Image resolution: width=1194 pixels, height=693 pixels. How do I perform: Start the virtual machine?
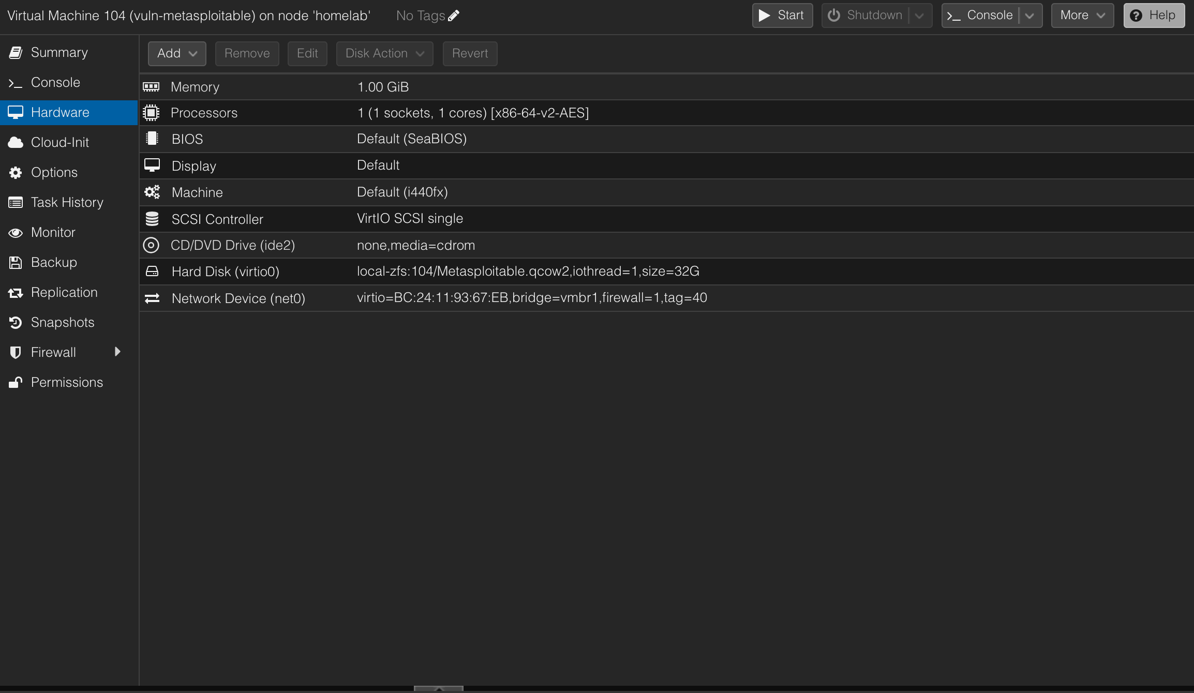coord(782,16)
